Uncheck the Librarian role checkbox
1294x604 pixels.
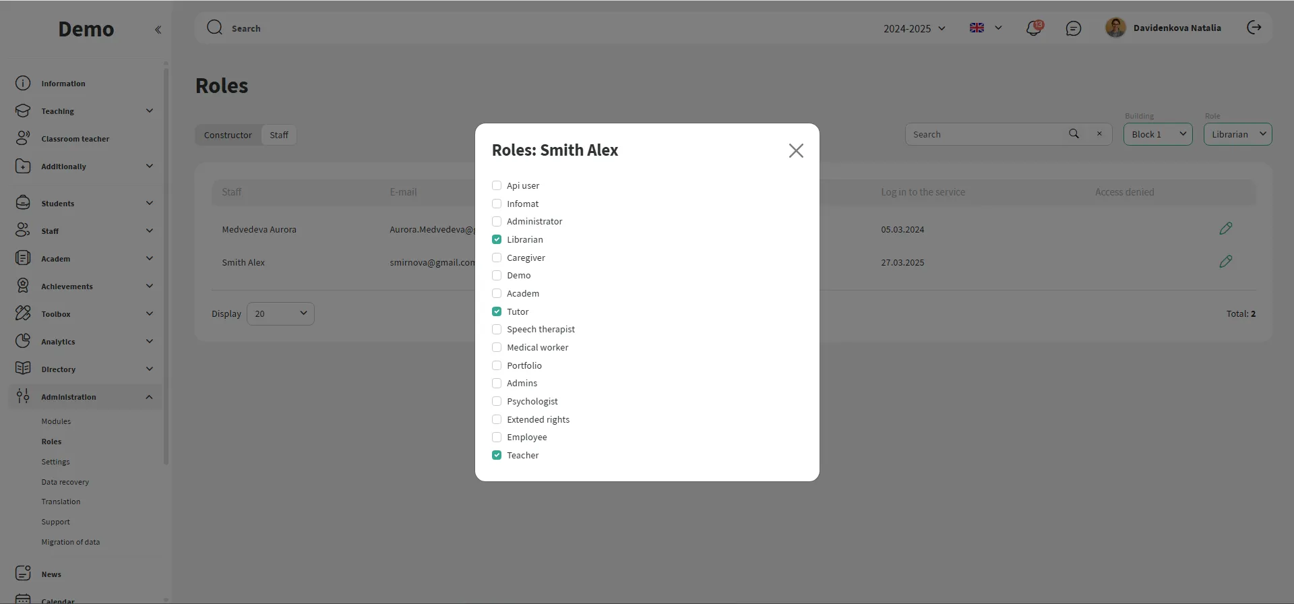(x=497, y=239)
